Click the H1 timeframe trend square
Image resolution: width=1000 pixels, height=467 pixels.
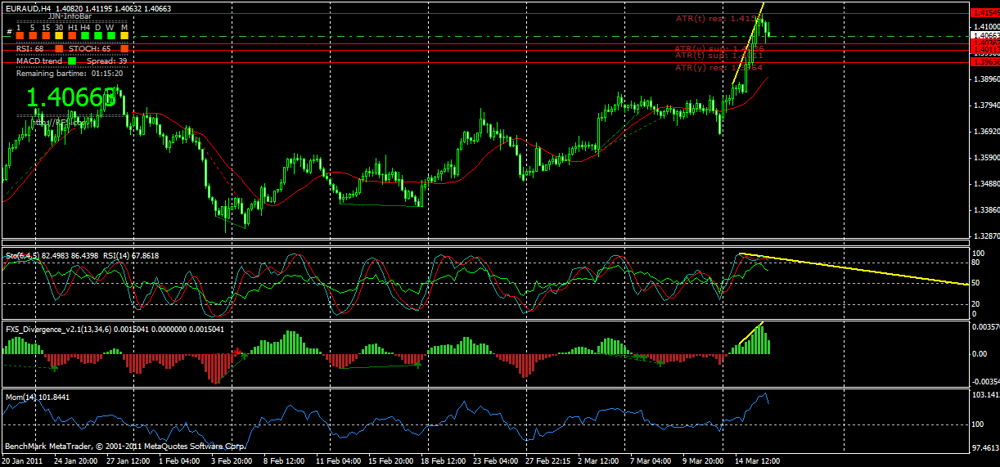coord(72,35)
